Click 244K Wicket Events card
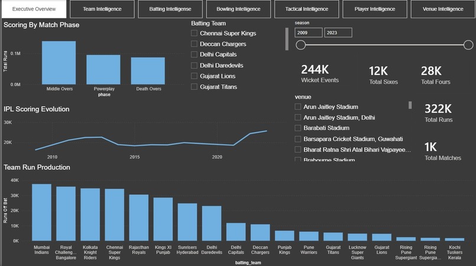The height and width of the screenshot is (266, 476). pyautogui.click(x=319, y=74)
